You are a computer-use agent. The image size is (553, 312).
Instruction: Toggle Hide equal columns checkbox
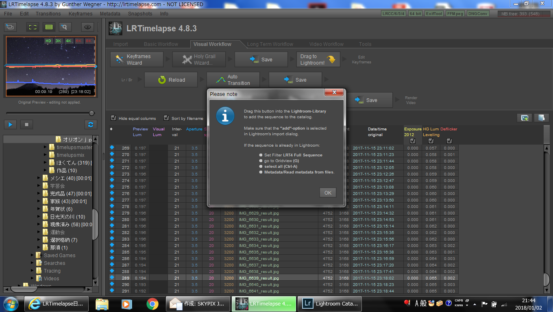click(113, 118)
